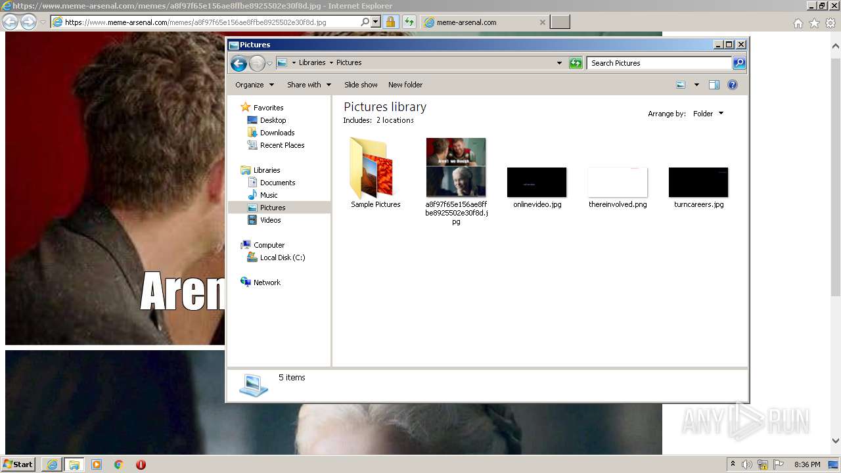Select the a8f97f65e156ae8ff meme thumbnail
Image resolution: width=841 pixels, height=473 pixels.
tap(456, 181)
